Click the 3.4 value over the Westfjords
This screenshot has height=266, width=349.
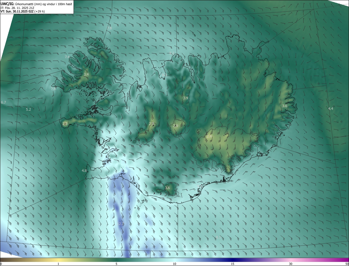pos(86,74)
